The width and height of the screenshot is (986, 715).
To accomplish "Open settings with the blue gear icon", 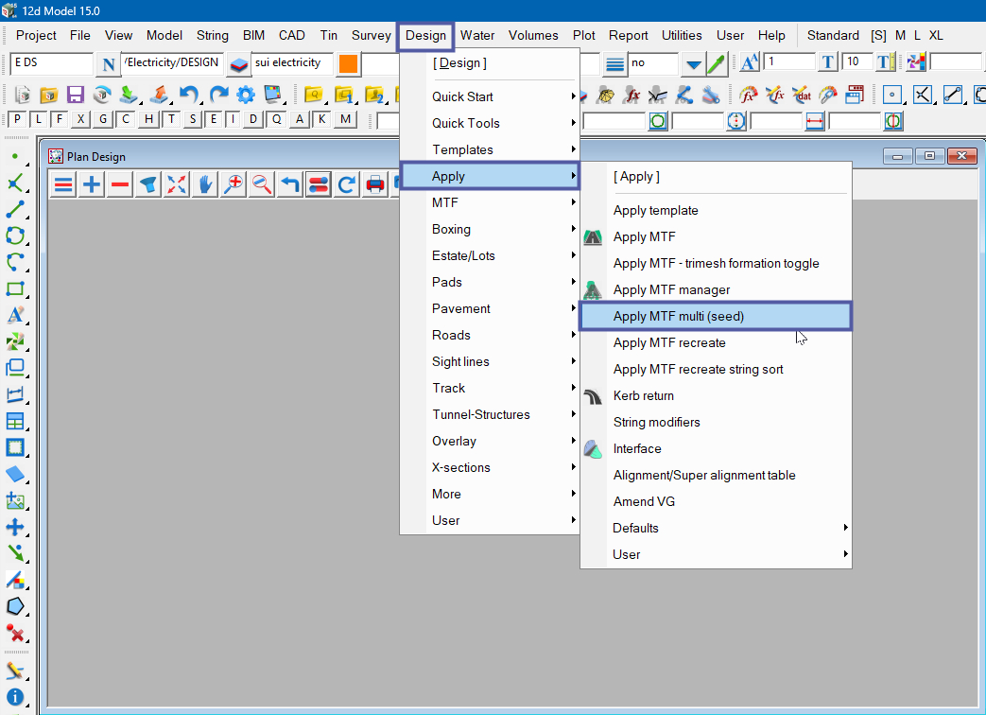I will (x=246, y=95).
